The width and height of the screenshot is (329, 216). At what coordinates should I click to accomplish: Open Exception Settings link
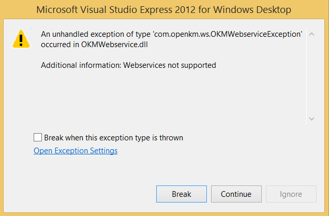[x=76, y=151]
